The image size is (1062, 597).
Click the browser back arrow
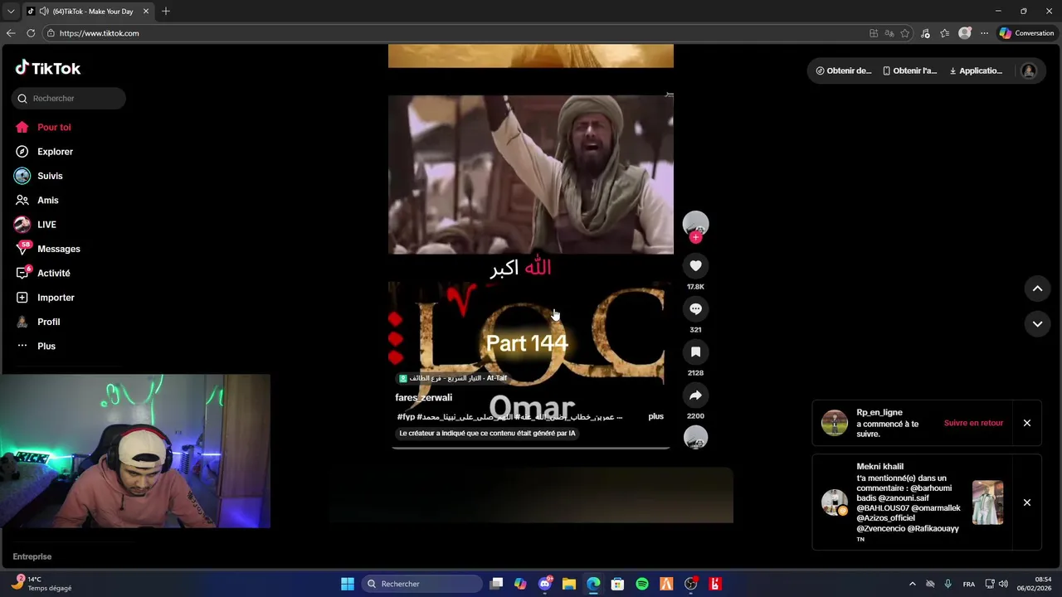11,33
